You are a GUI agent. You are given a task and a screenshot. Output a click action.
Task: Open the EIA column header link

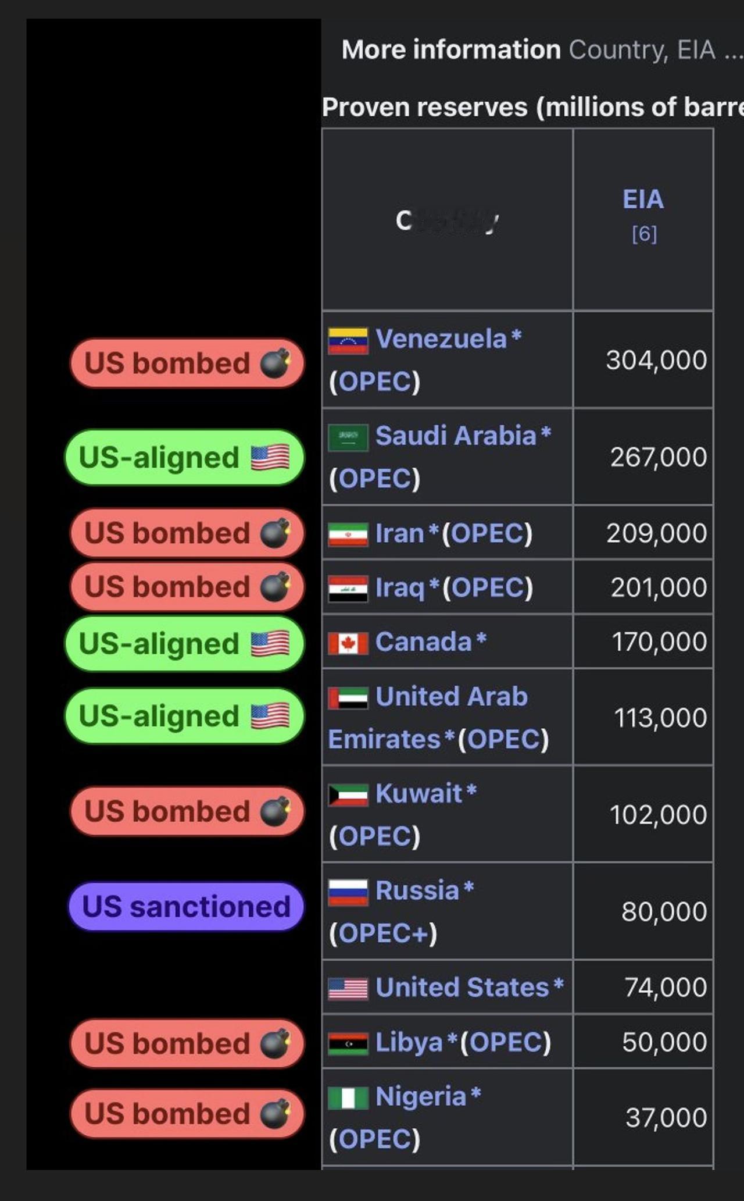pos(643,199)
